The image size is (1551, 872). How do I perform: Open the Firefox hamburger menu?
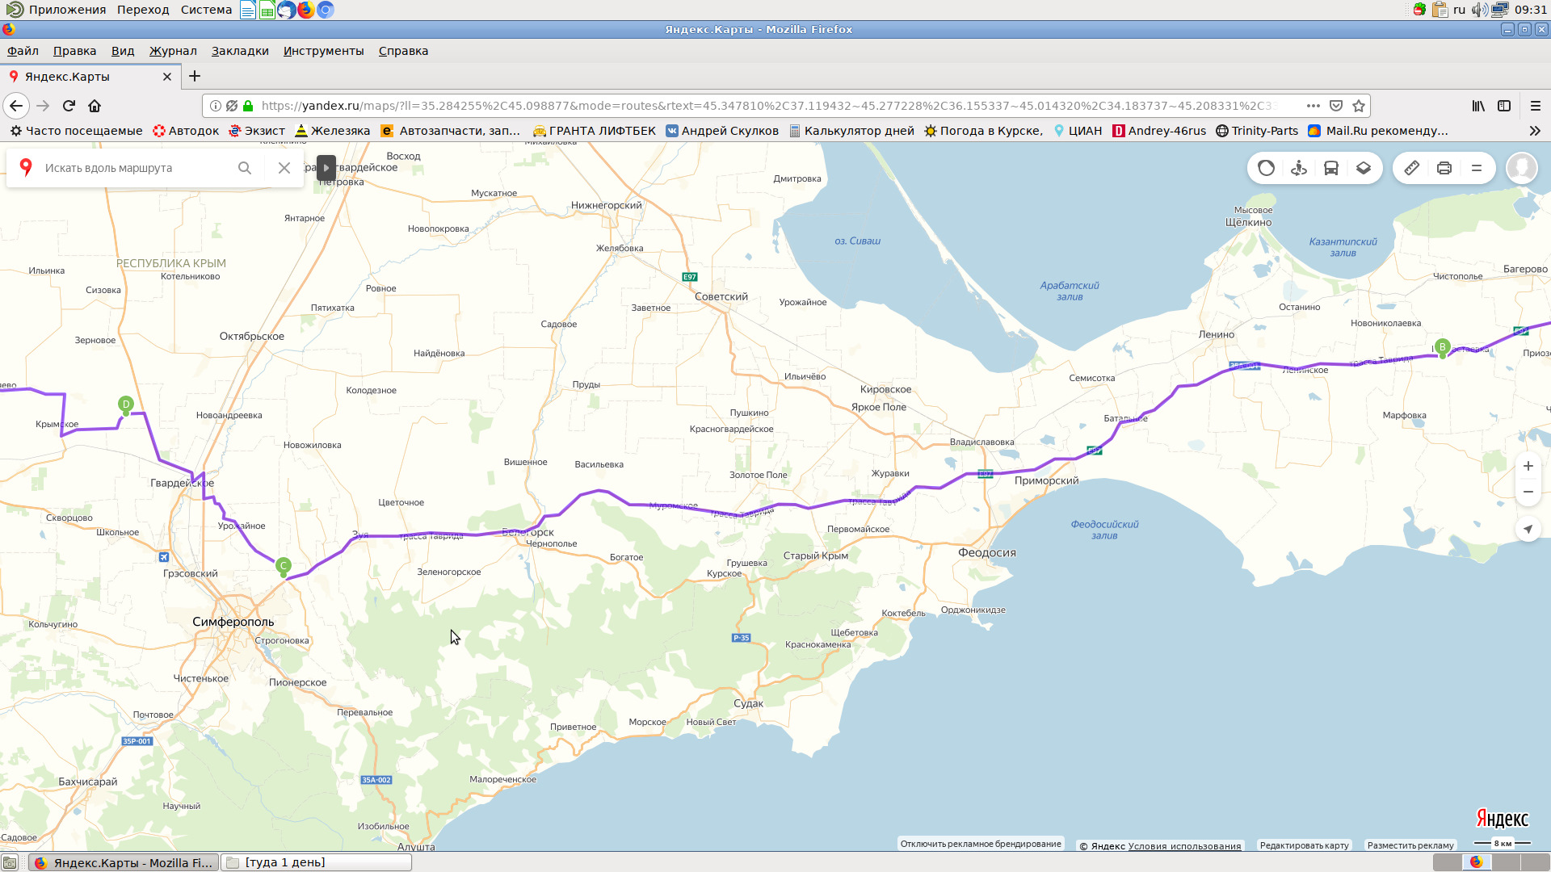point(1536,106)
